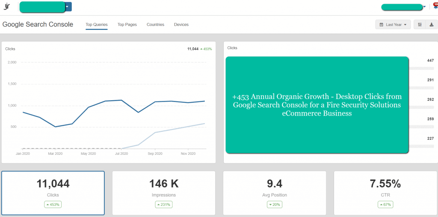Click the download report icon
The height and width of the screenshot is (217, 438).
[432, 24]
